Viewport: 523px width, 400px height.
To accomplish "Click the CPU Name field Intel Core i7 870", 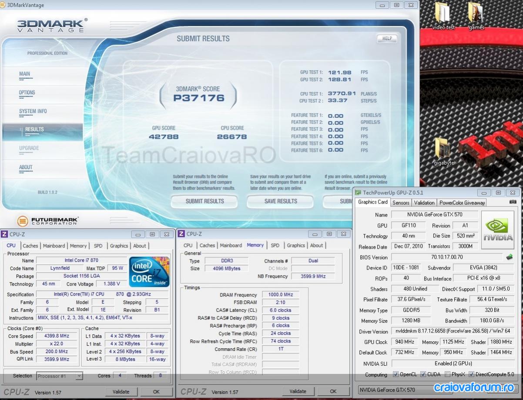I will point(81,260).
